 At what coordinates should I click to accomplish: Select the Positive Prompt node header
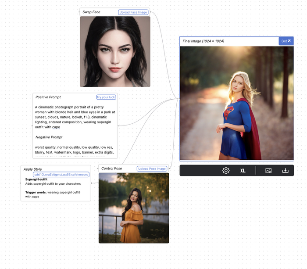[x=48, y=97]
